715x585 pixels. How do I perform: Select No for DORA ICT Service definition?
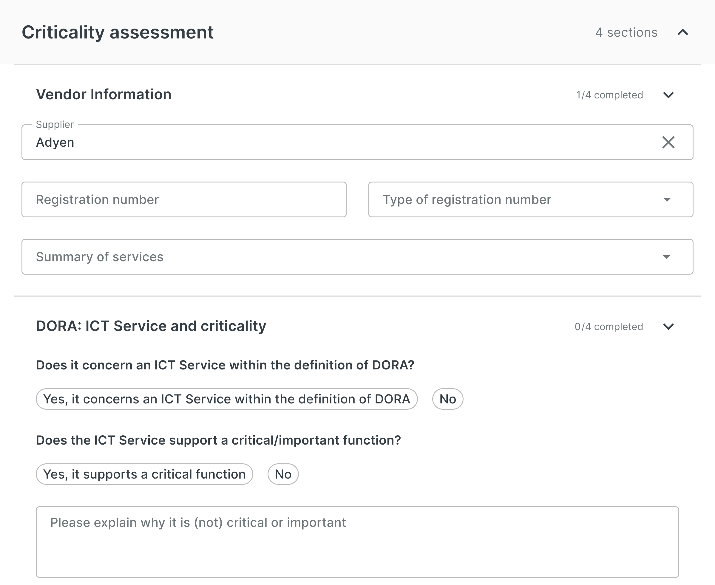coord(447,399)
